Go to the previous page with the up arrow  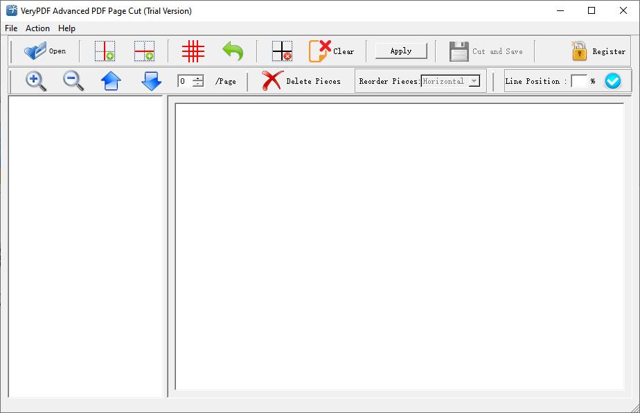click(111, 81)
